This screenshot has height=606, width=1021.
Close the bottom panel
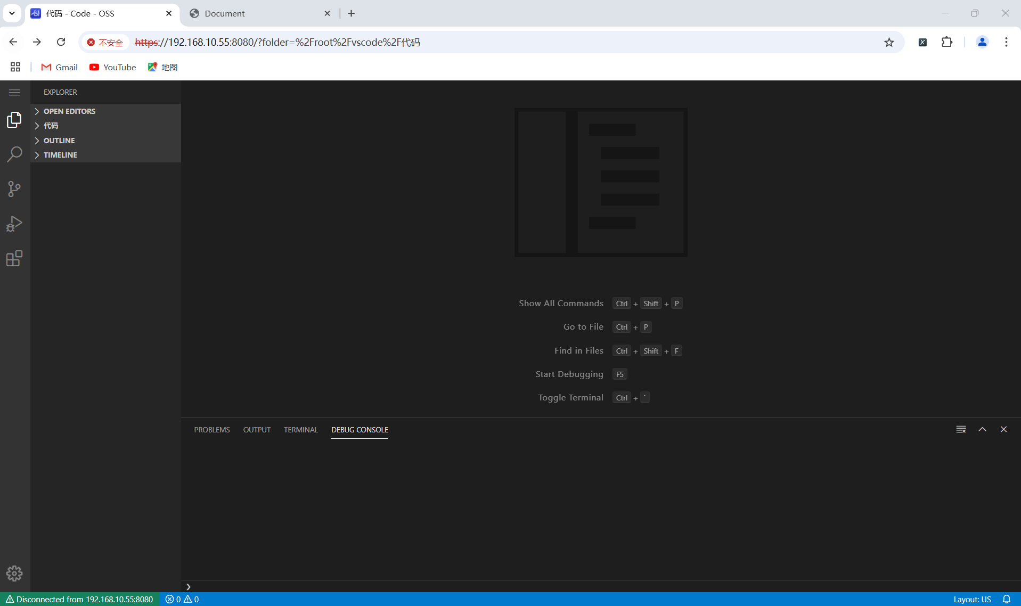click(x=1003, y=429)
